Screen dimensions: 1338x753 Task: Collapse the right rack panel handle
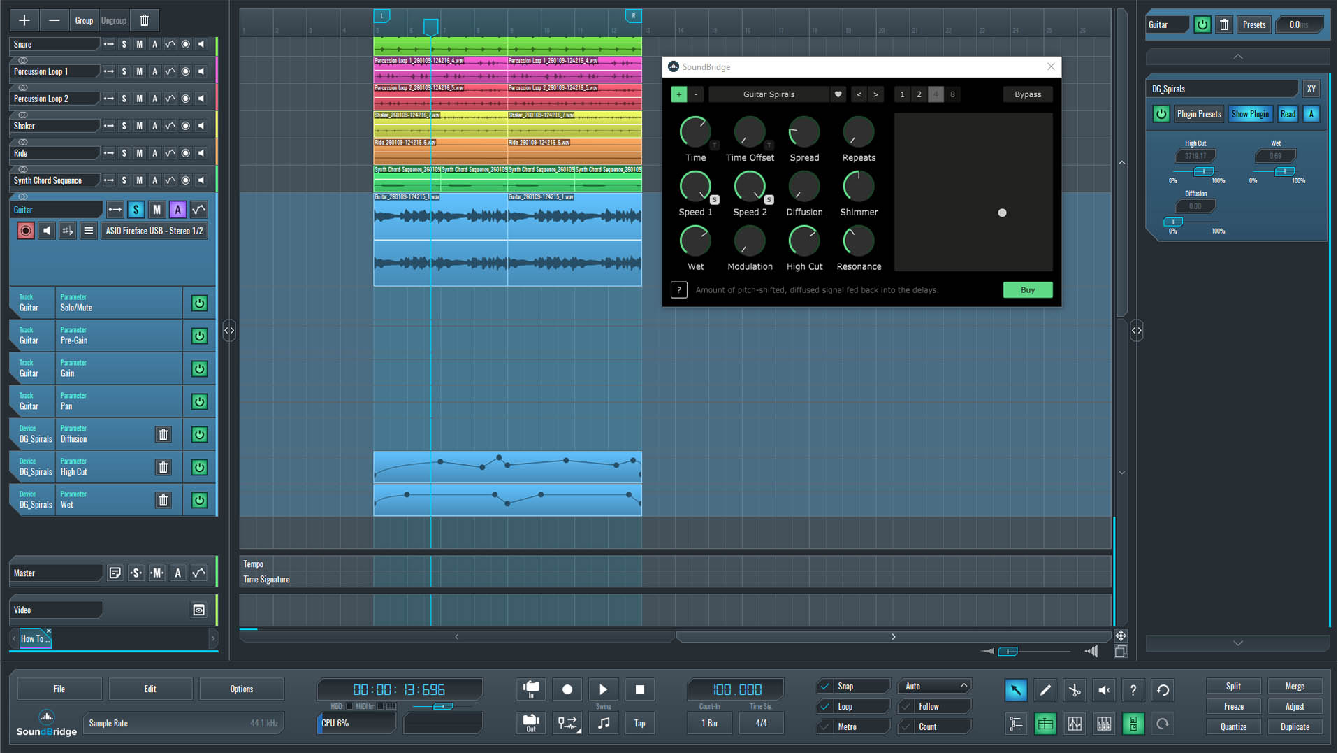pos(1137,331)
